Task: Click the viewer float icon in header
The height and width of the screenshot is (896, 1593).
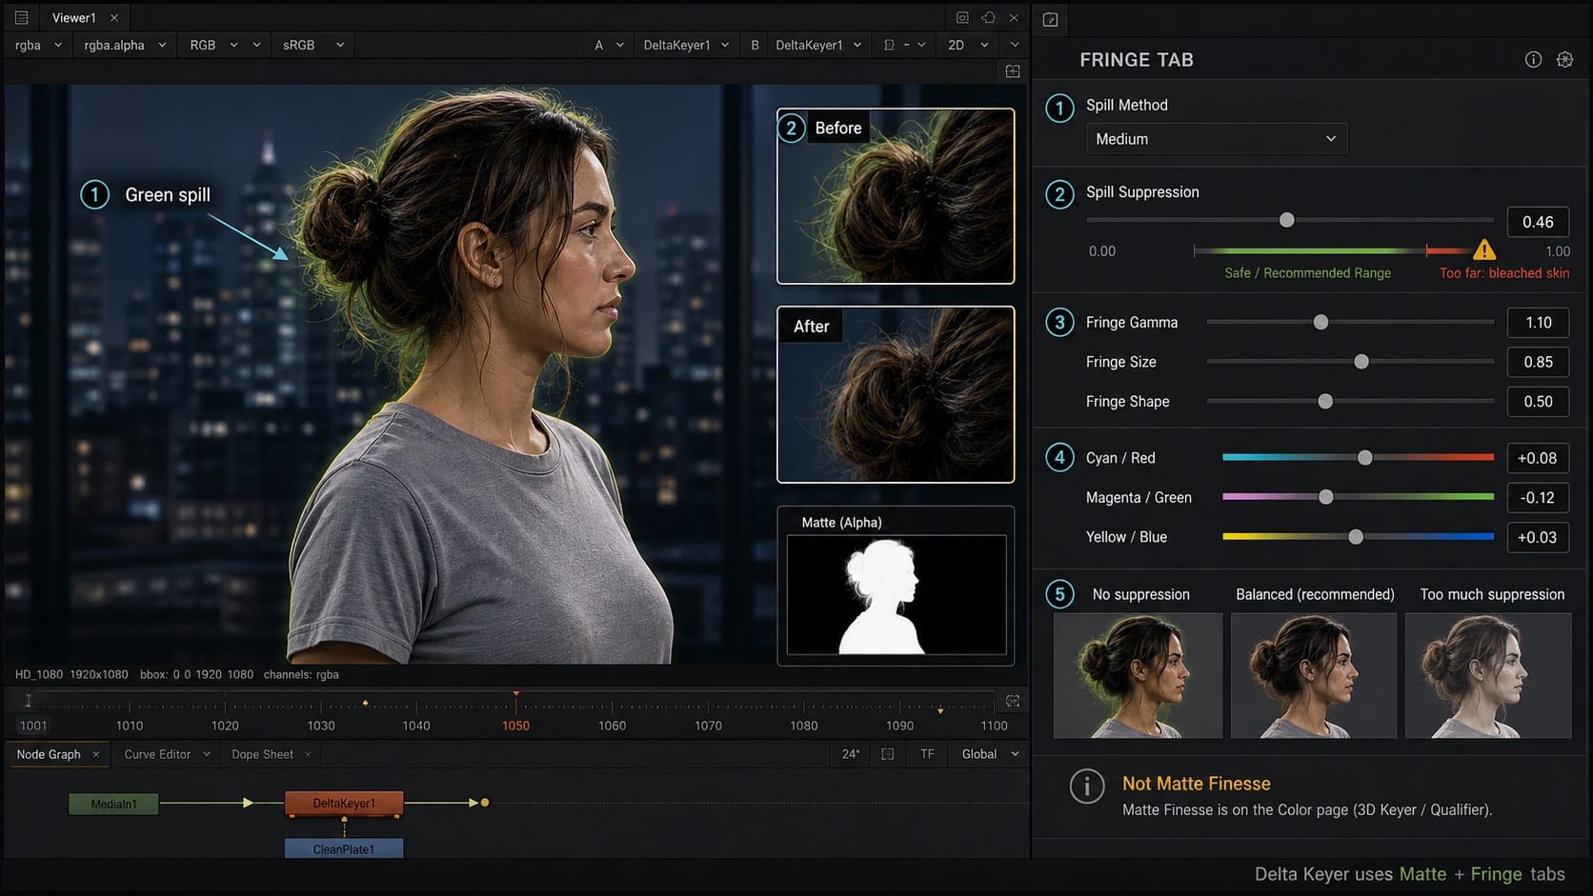Action: click(x=988, y=17)
